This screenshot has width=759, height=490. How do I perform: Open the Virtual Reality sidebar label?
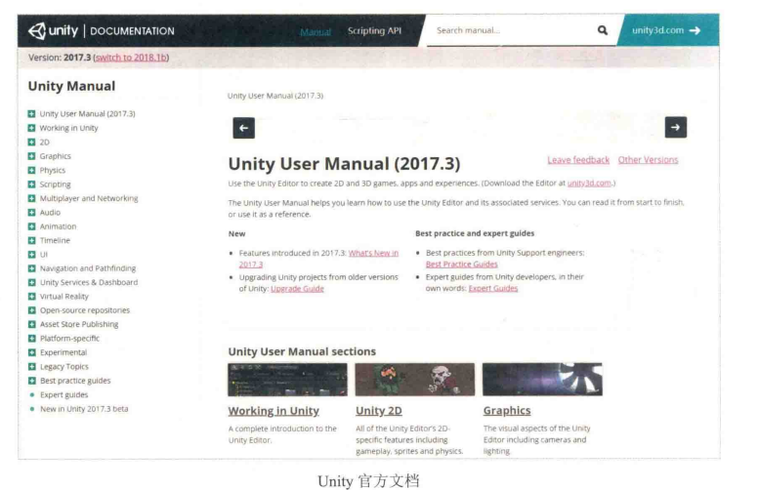[x=64, y=297]
